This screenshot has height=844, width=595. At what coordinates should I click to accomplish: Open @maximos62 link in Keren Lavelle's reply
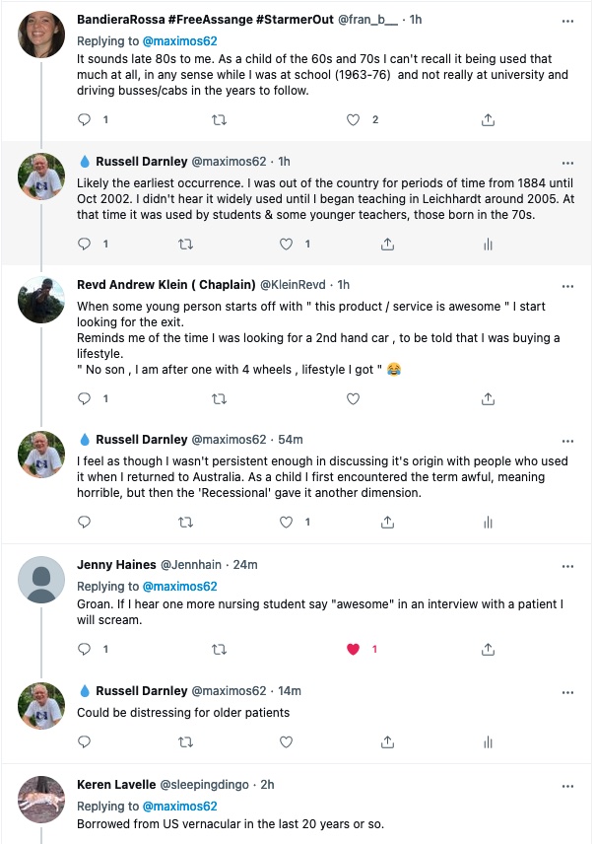(180, 804)
